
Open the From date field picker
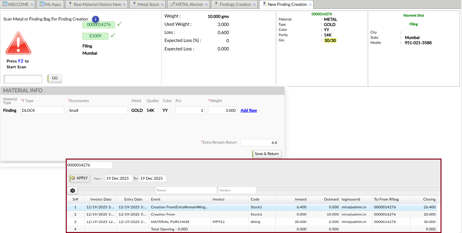tap(119, 178)
